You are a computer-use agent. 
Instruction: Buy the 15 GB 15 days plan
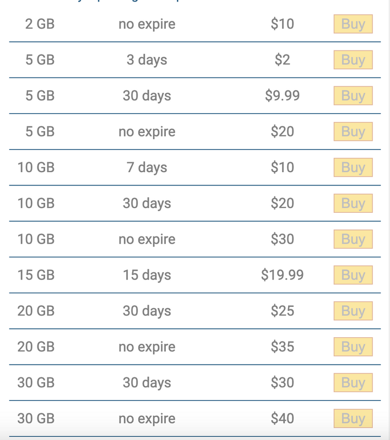[353, 275]
